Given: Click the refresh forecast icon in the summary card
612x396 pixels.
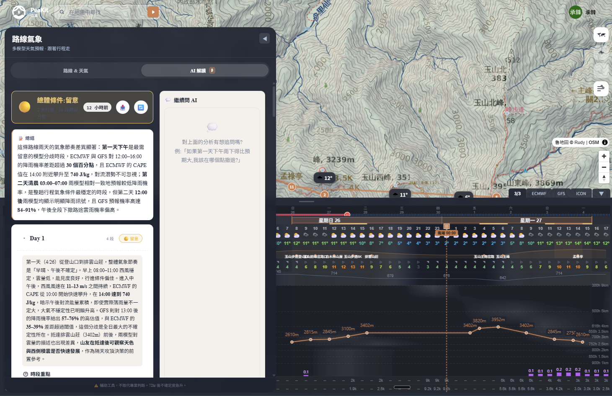Looking at the screenshot, I should [x=141, y=107].
